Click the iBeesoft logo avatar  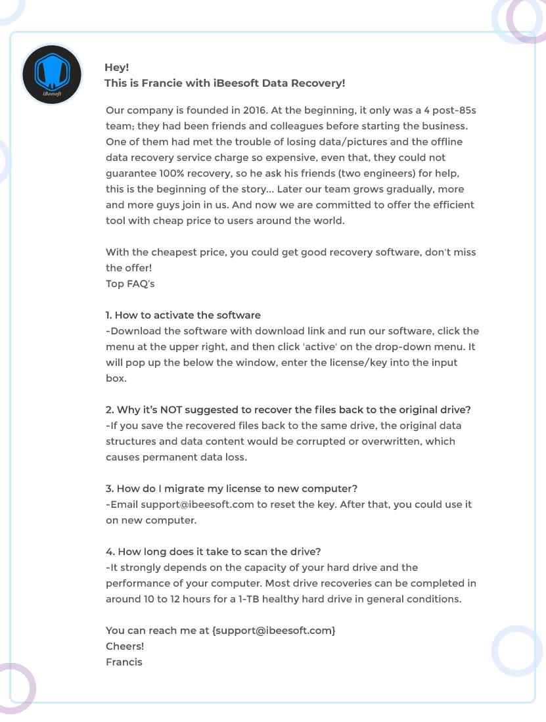52,75
